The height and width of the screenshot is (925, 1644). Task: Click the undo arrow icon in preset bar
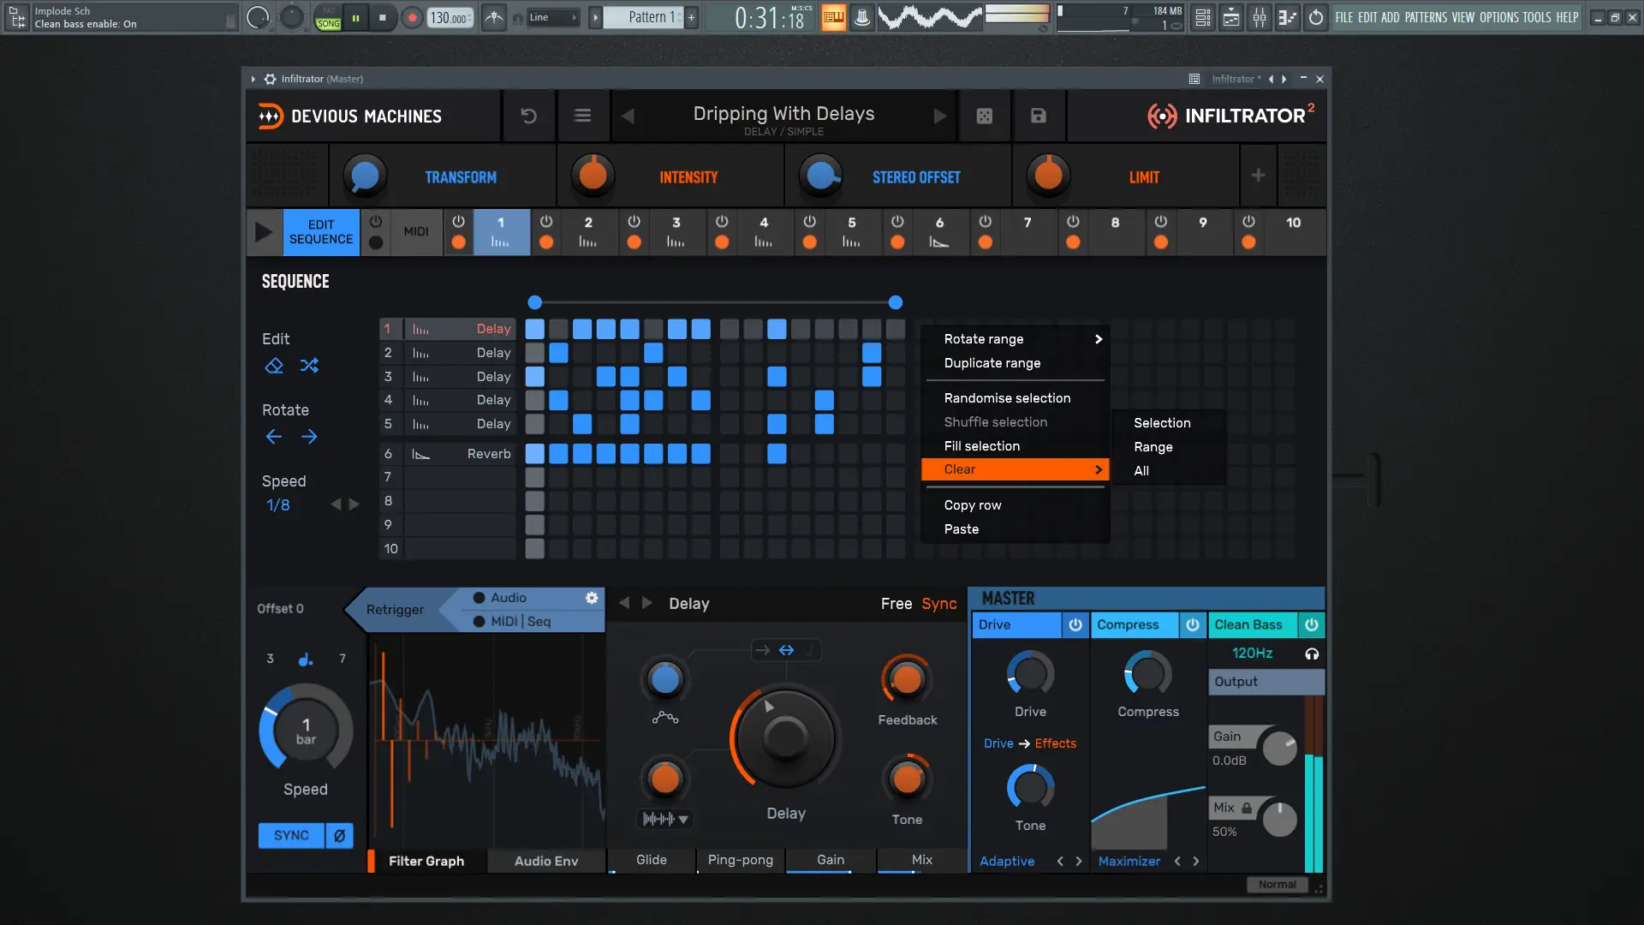[529, 116]
